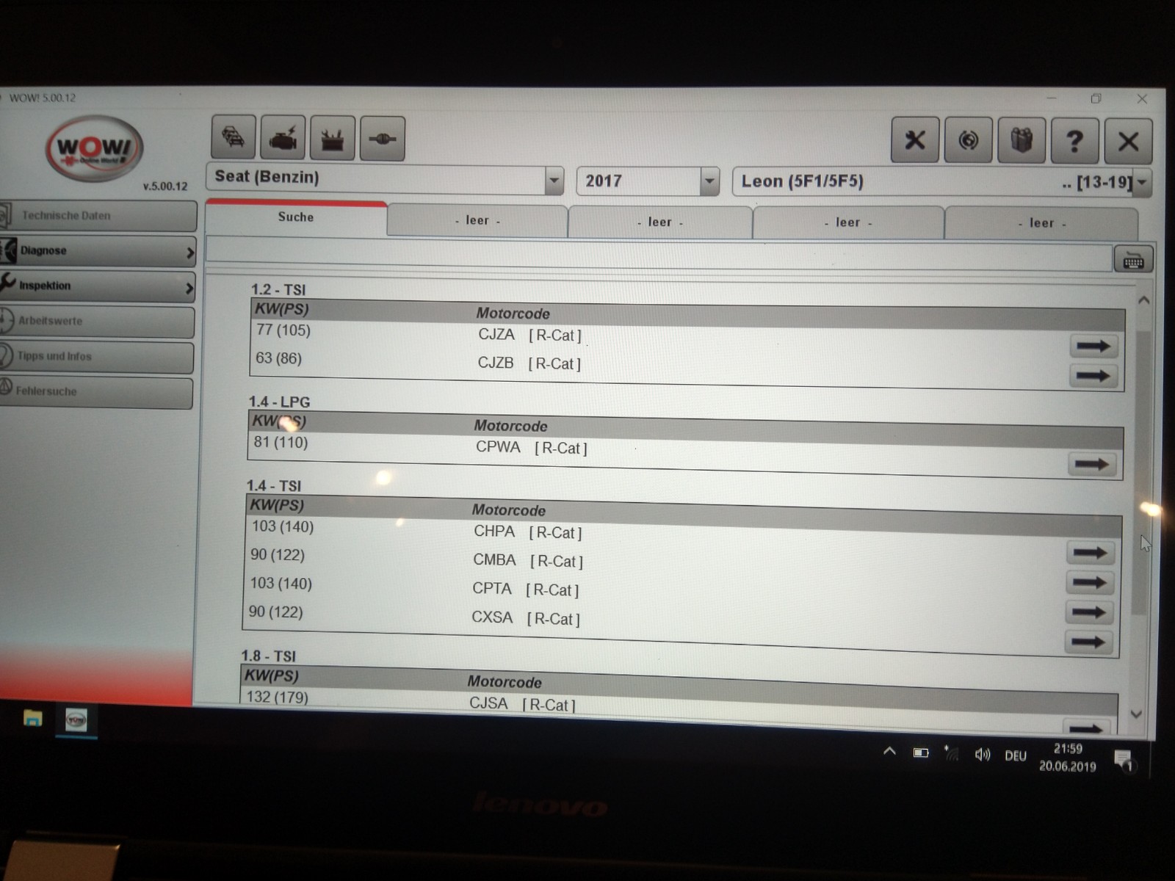Show hidden tray icons chevron
Viewport: 1175px width, 881px height.
[889, 751]
